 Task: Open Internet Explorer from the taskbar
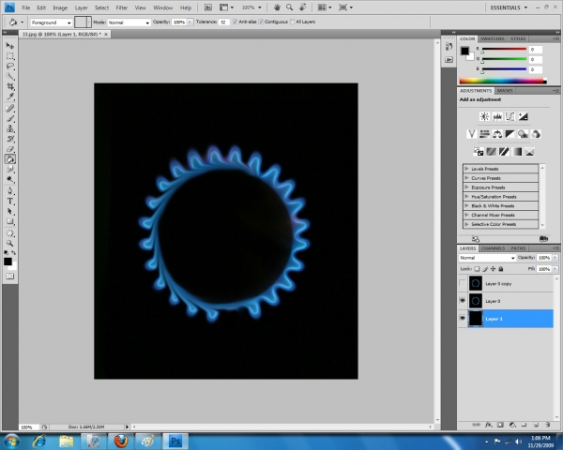pyautogui.click(x=38, y=441)
